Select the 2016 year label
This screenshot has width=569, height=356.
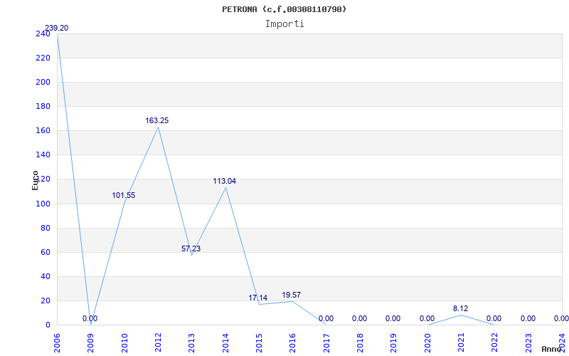(293, 343)
